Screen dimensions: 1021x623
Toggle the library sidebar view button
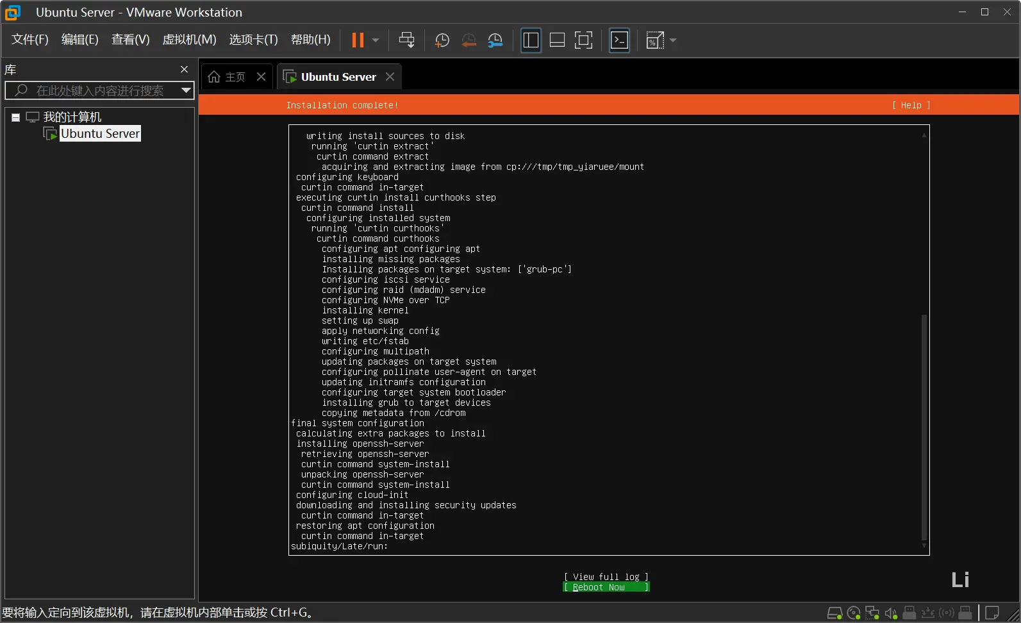[x=531, y=40]
